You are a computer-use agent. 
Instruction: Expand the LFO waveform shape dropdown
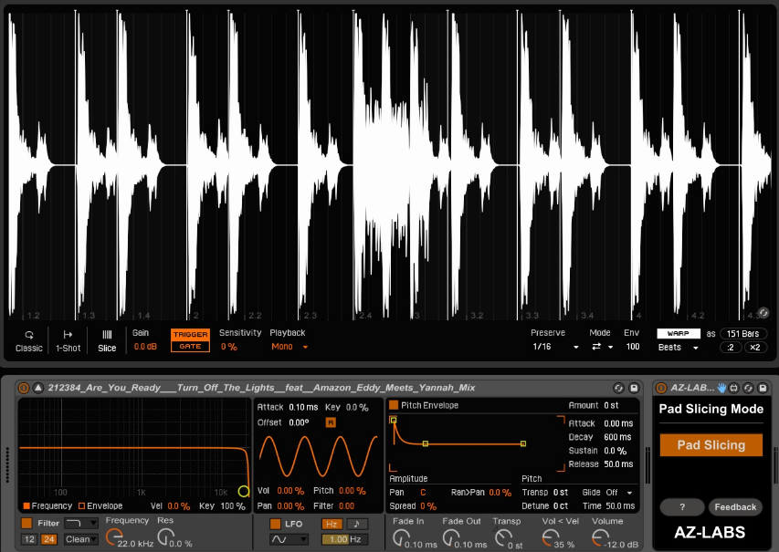tap(291, 539)
